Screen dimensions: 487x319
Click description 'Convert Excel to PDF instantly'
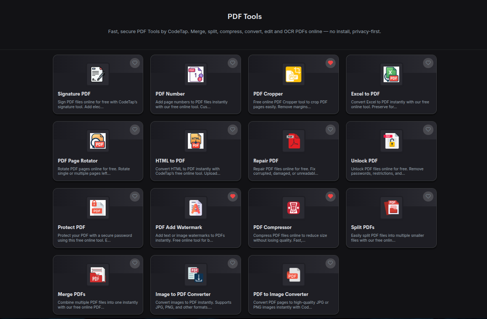click(x=390, y=104)
